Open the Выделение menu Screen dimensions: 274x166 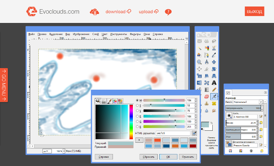point(56,34)
